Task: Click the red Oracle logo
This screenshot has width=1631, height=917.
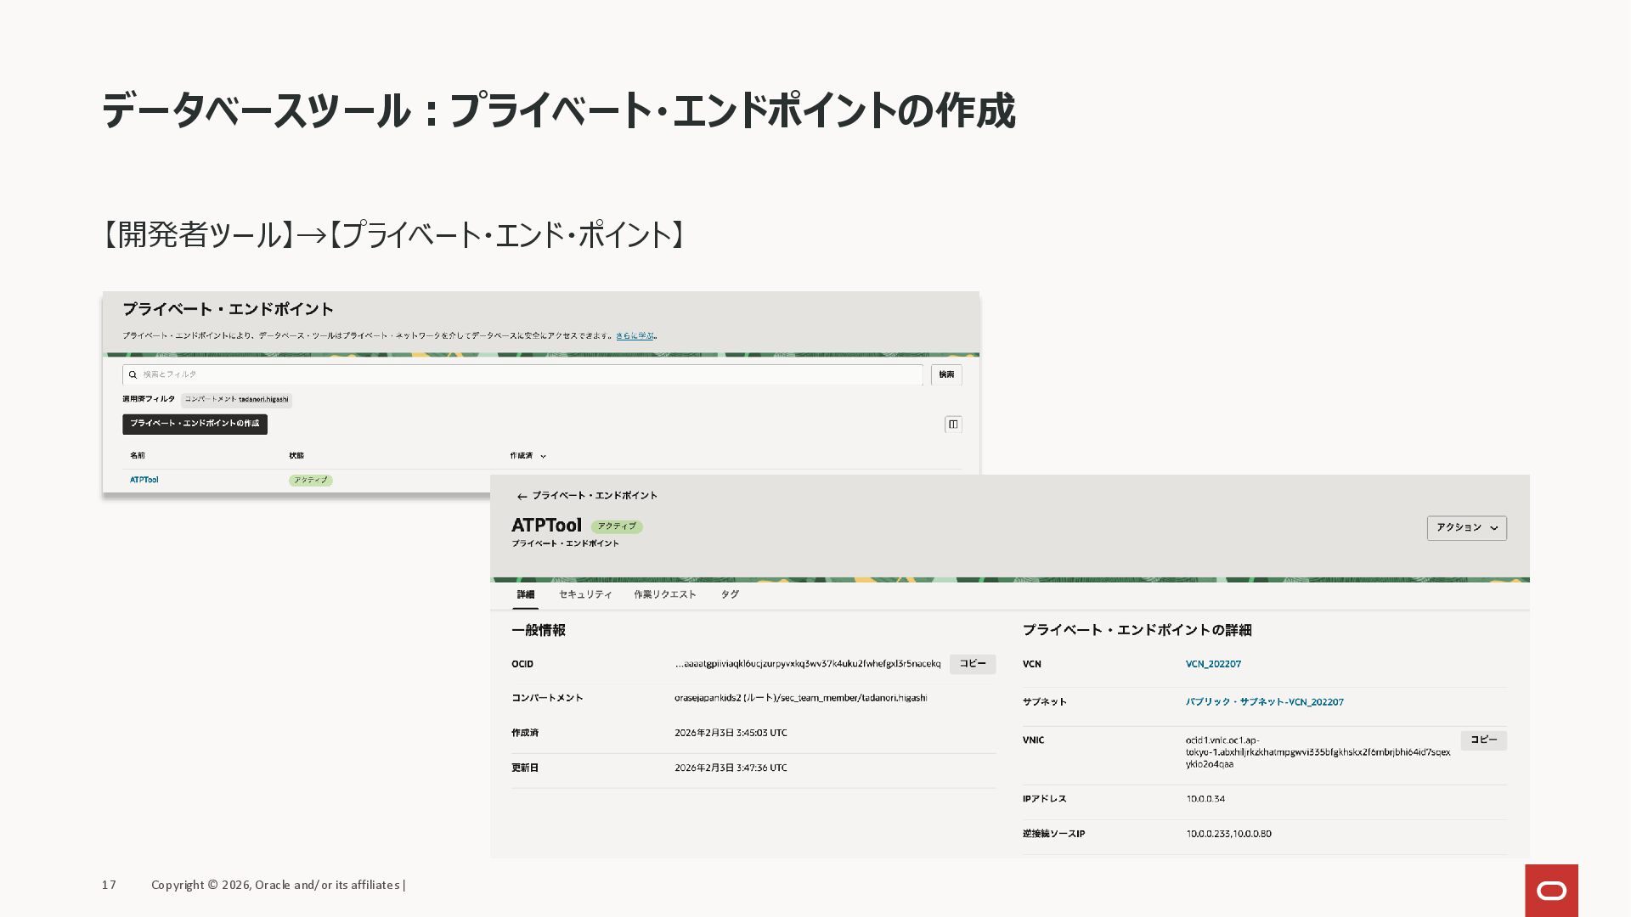Action: (1551, 890)
